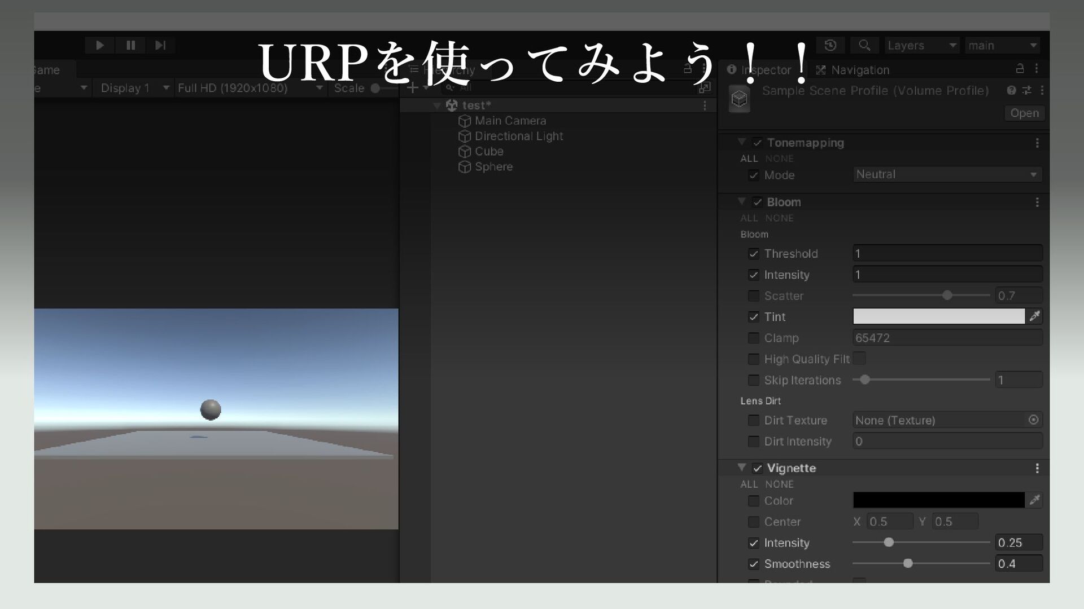The height and width of the screenshot is (609, 1084).
Task: Adjust the Skip Iterations slider
Action: click(921, 380)
